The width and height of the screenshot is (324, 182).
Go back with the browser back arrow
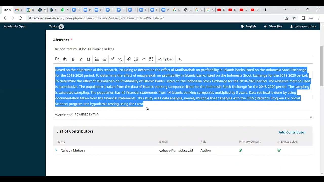click(x=5, y=18)
